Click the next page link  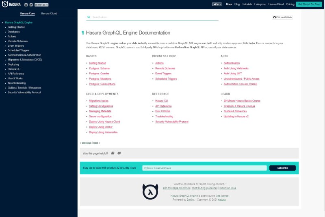coord(95,143)
